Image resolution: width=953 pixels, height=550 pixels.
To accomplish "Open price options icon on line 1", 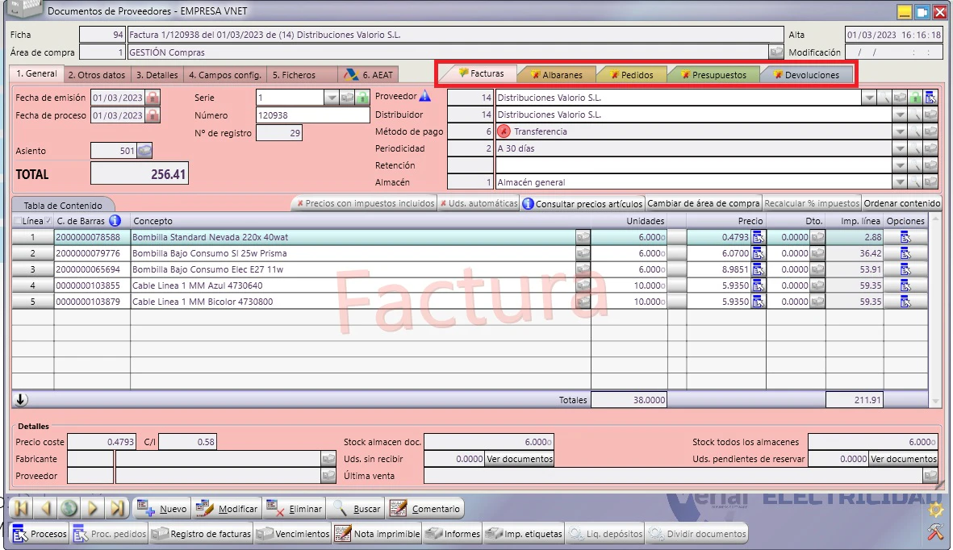I will 758,237.
